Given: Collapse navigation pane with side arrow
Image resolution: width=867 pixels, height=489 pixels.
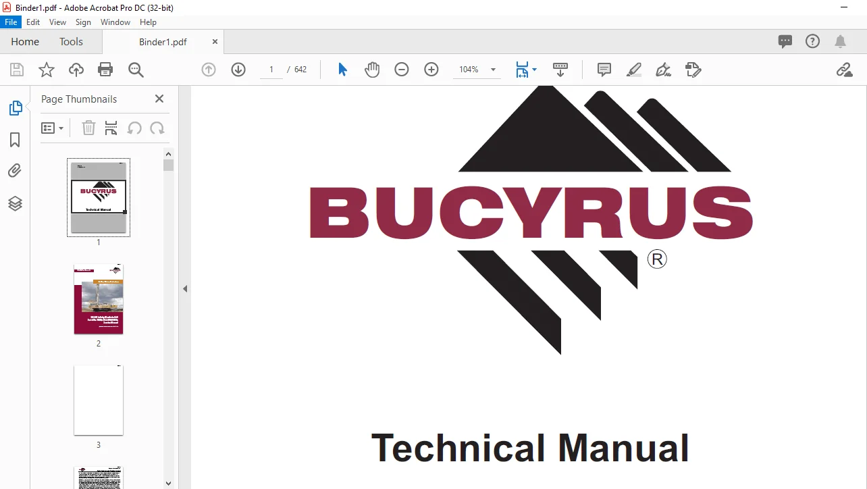Looking at the screenshot, I should (185, 288).
